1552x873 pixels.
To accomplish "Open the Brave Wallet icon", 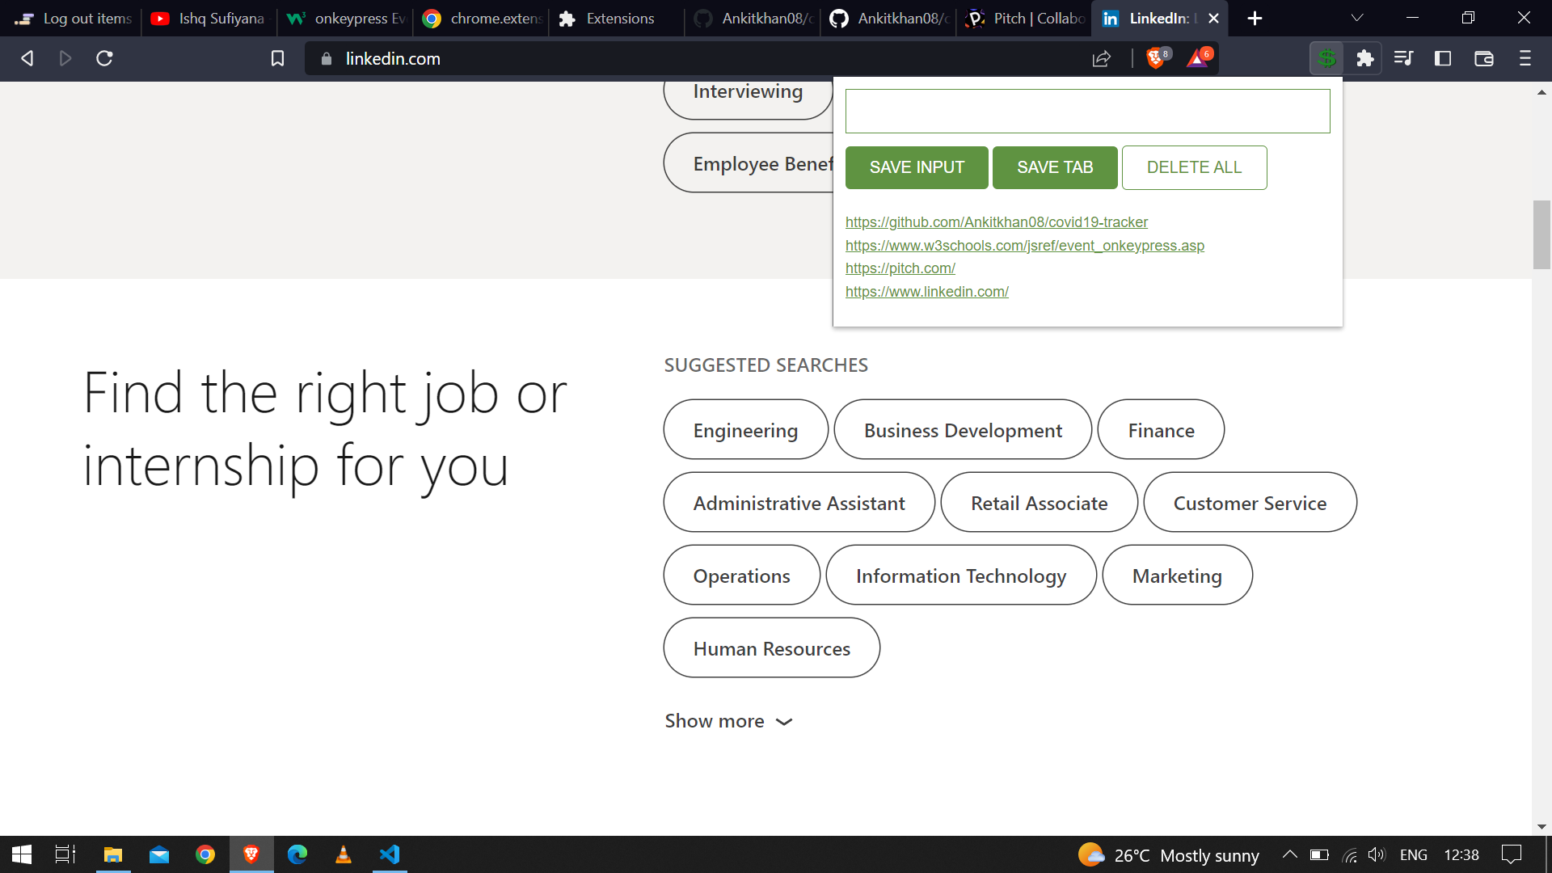I will pyautogui.click(x=1484, y=58).
